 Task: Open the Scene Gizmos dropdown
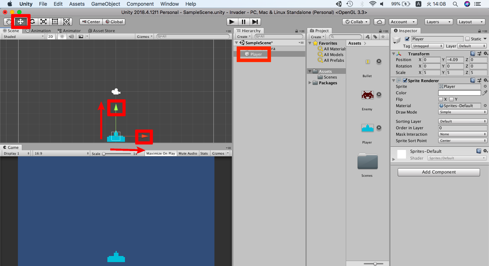(x=145, y=36)
